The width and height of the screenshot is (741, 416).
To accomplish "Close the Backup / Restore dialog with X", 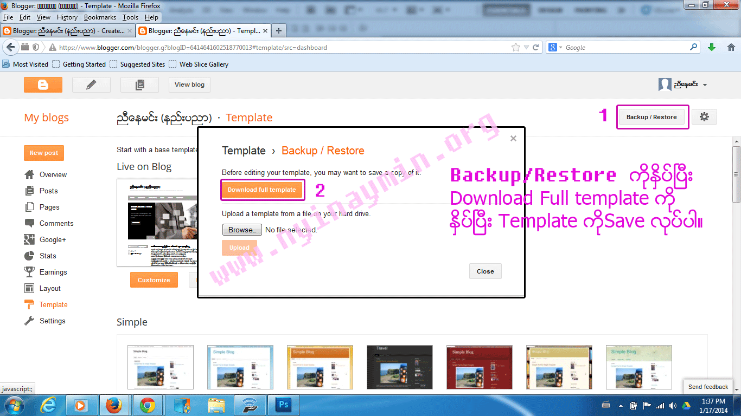I will [513, 139].
